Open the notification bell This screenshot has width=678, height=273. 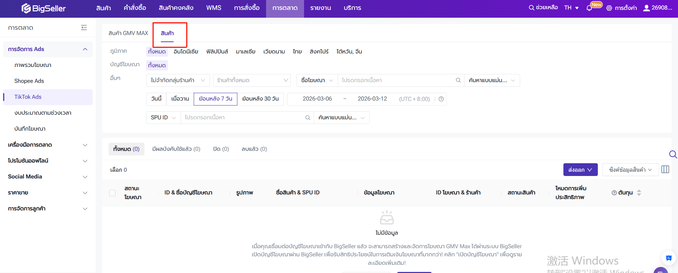tap(589, 8)
